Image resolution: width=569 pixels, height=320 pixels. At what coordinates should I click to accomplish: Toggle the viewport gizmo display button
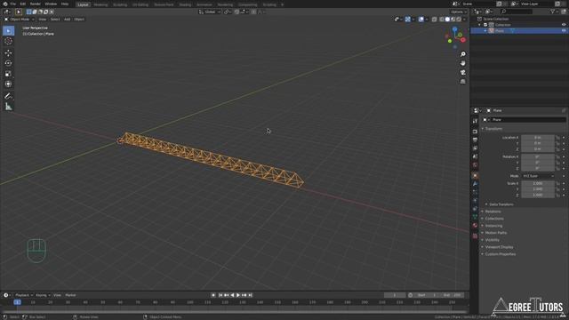(408, 20)
